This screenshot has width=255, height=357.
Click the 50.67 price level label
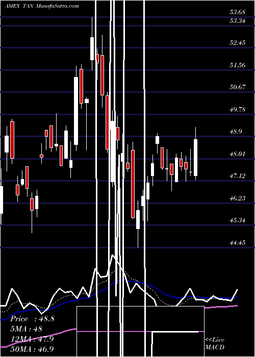pyautogui.click(x=238, y=87)
